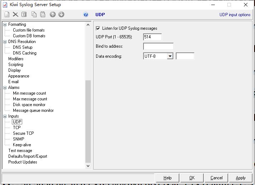Select TCP input in tree
255x185 pixels.
point(17,128)
